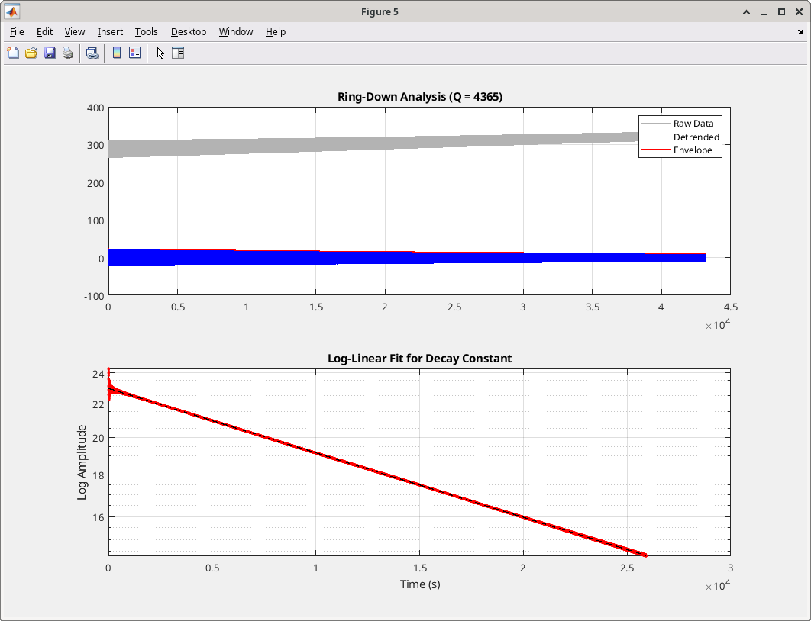Click x-tick label 2.5 on lower plot
811x621 pixels.
627,568
